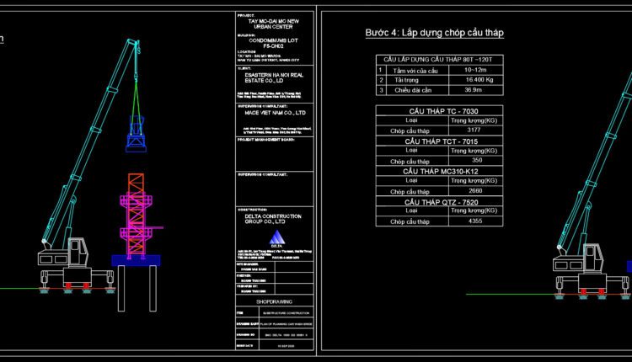
Task: Click the blue foundation block under tower
Action: [x=136, y=260]
